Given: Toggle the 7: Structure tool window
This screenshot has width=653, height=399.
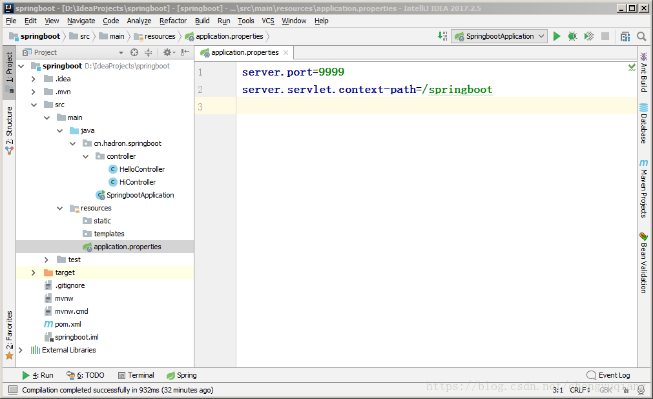Looking at the screenshot, I should point(9,130).
